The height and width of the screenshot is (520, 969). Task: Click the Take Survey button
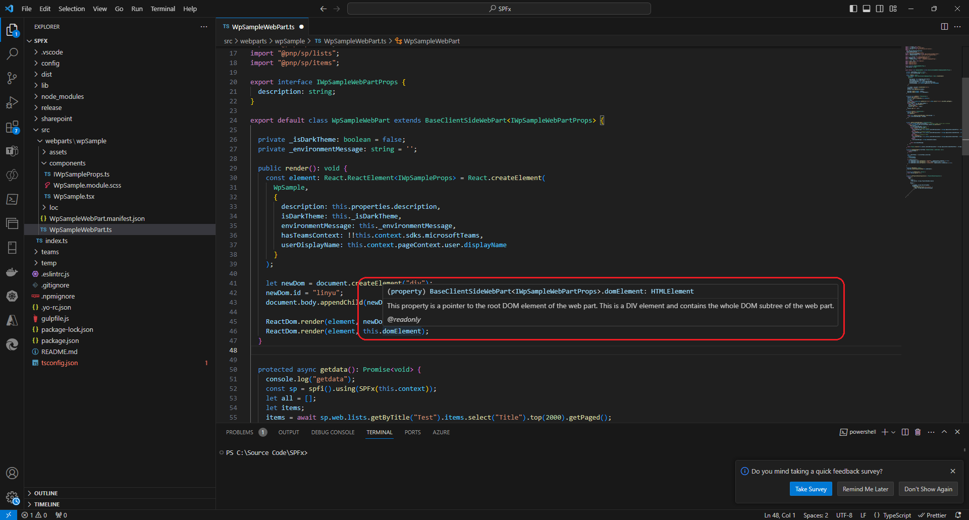[811, 489]
